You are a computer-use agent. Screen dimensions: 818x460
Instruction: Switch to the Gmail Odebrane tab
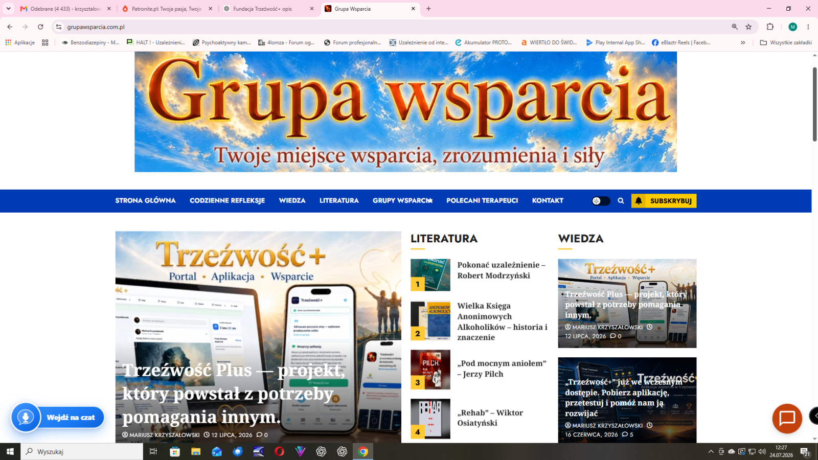(x=65, y=9)
